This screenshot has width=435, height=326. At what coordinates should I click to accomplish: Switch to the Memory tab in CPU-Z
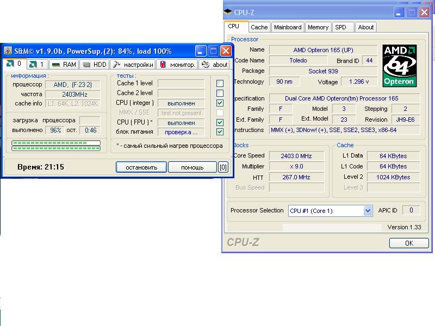pyautogui.click(x=318, y=27)
